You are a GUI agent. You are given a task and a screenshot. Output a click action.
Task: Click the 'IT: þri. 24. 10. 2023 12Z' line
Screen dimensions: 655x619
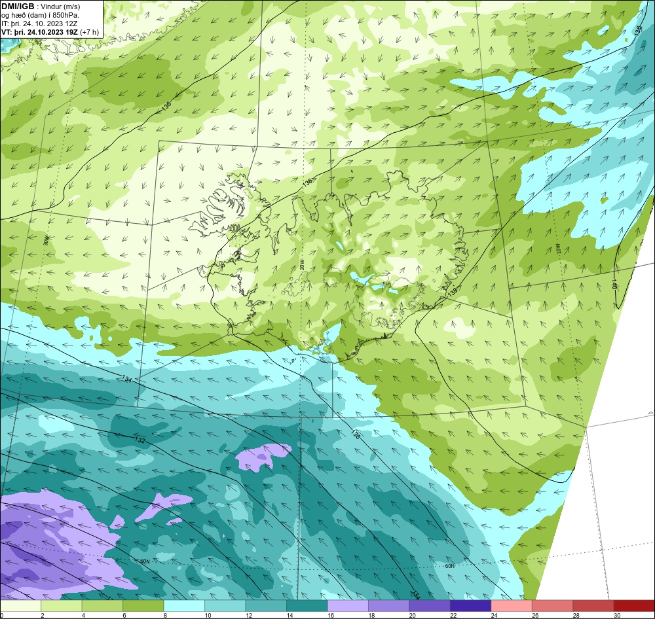pos(39,24)
